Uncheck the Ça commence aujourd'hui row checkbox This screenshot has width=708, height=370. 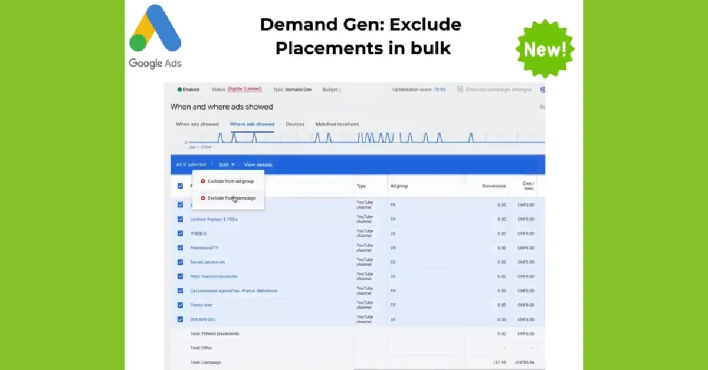pyautogui.click(x=181, y=290)
